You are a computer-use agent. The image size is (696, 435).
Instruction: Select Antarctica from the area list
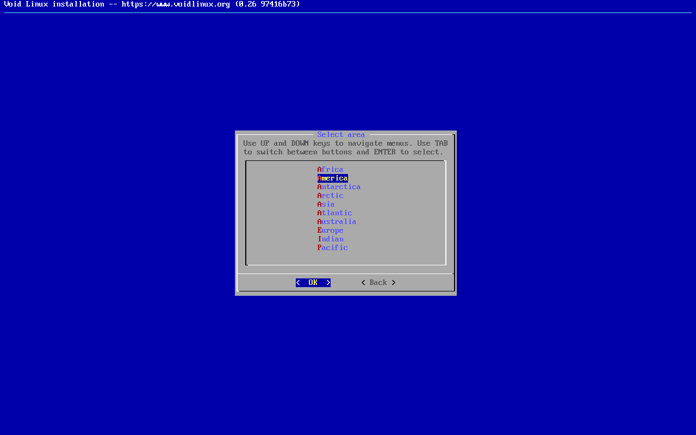pyautogui.click(x=339, y=187)
